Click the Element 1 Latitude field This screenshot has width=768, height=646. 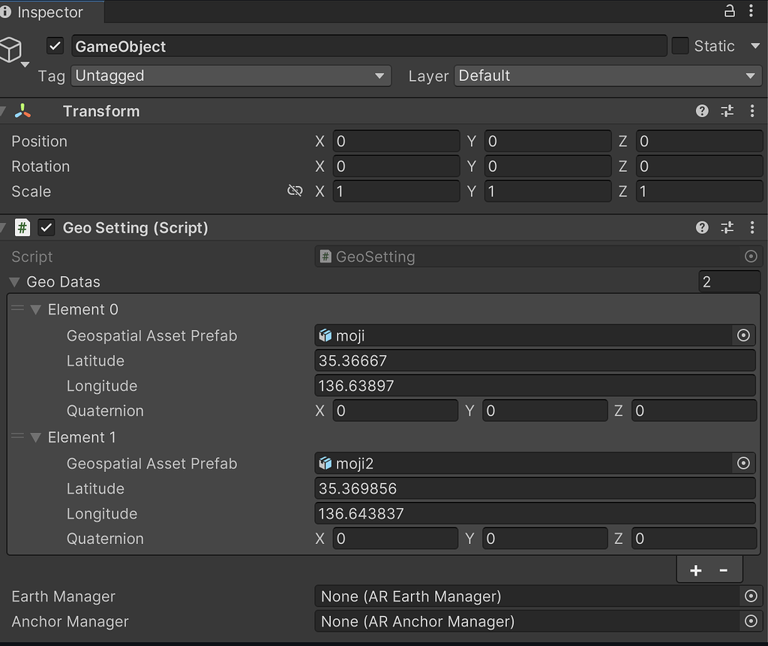point(535,488)
